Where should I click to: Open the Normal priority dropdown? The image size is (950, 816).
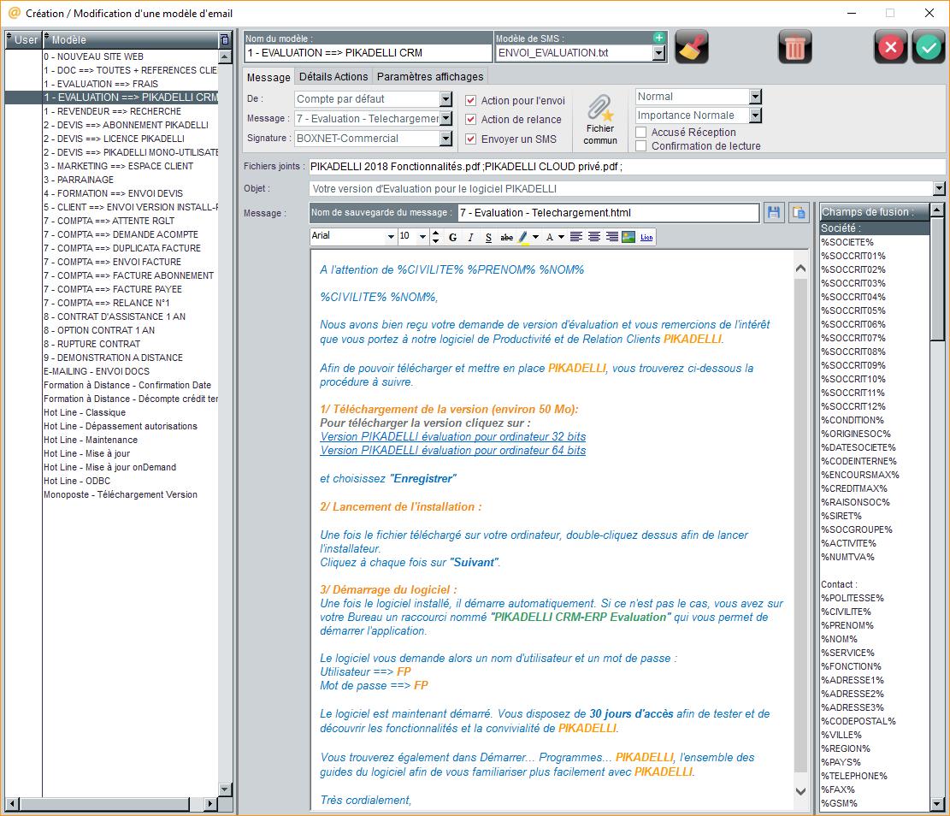[755, 97]
